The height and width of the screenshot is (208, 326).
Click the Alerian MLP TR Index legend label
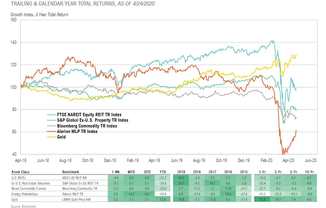pyautogui.click(x=77, y=131)
